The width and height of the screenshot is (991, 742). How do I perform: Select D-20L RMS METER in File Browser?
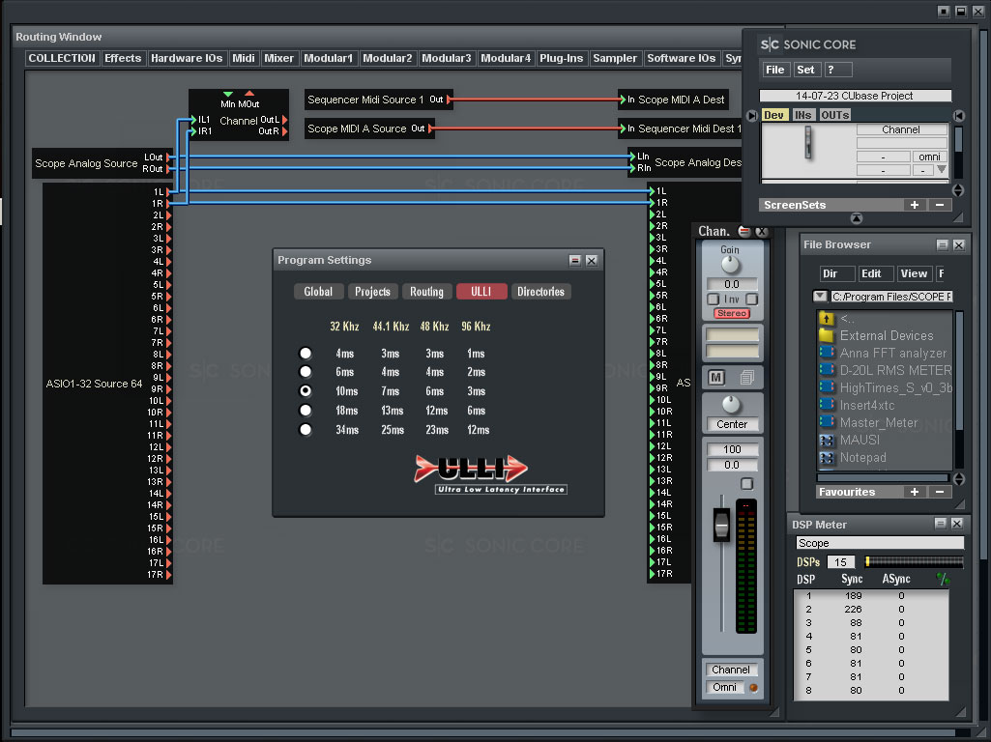(894, 370)
